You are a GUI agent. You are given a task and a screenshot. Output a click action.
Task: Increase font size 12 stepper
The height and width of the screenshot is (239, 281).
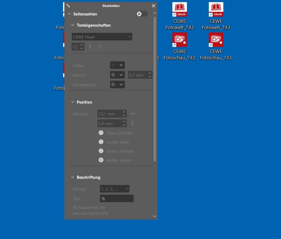(82, 45)
